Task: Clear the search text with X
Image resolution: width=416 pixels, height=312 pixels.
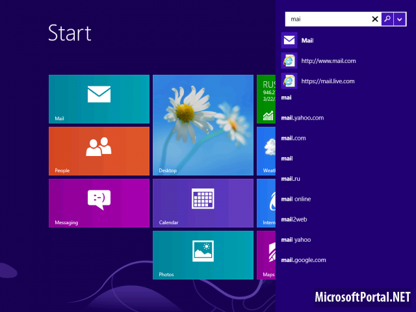Action: tap(375, 19)
